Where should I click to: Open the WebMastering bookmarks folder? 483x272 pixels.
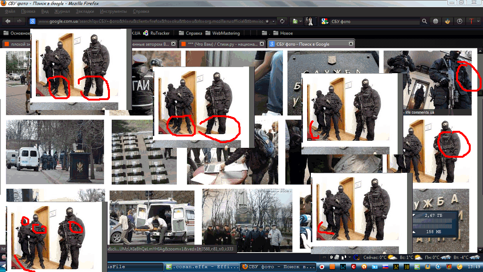click(x=222, y=33)
